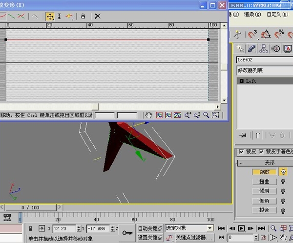Toggle the 拟合 deformation lightbulb
This screenshot has width=293, height=243.
[283, 210]
